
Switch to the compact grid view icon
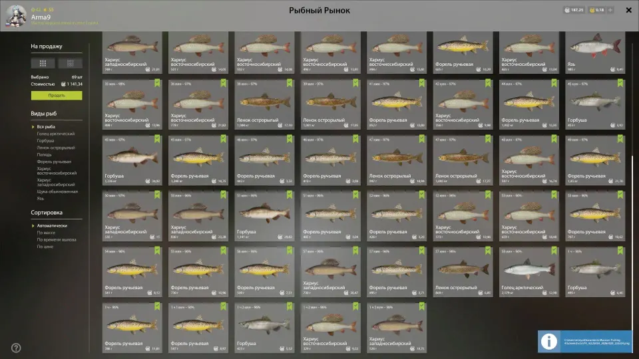[70, 63]
